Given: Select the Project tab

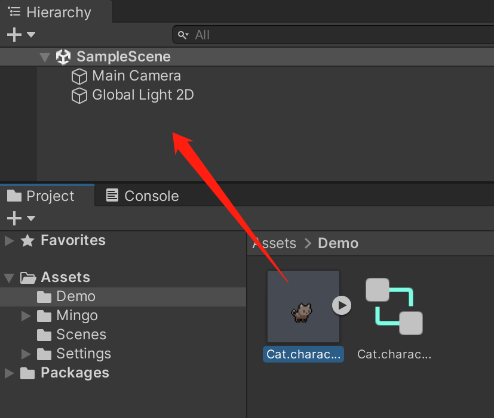Looking at the screenshot, I should 41,196.
